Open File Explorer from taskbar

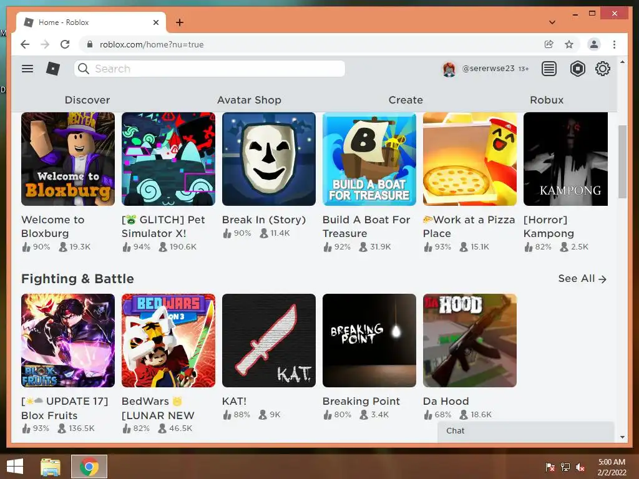point(51,467)
